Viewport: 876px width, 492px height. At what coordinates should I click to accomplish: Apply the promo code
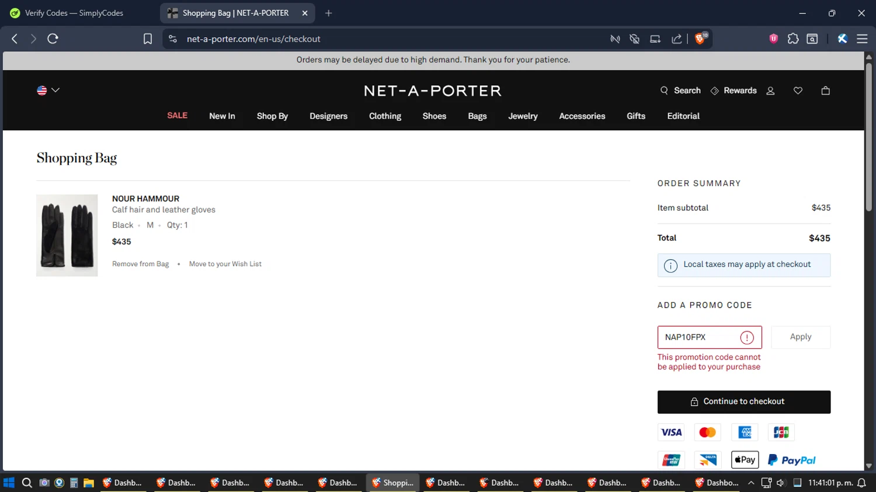click(x=801, y=337)
